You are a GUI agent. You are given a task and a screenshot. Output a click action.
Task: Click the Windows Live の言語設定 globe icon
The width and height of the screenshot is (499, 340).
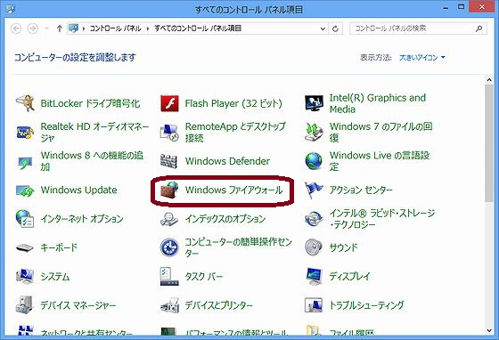pyautogui.click(x=314, y=161)
